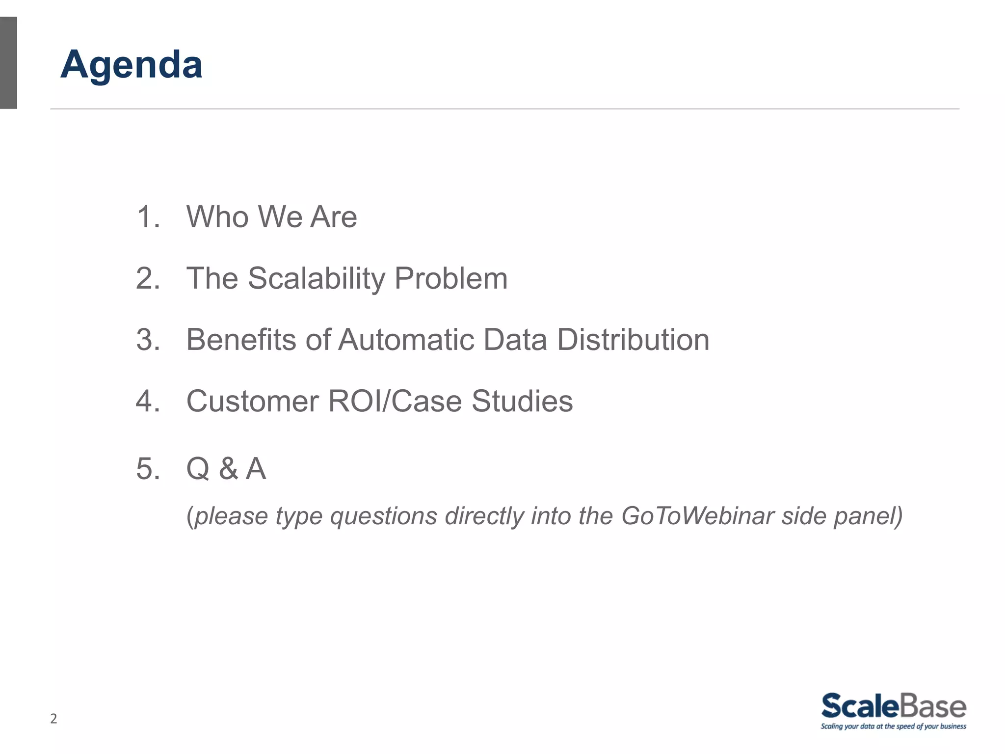The image size is (1005, 754).
Task: Click the "Customer ROI/Case Studies" item
Action: tap(379, 401)
